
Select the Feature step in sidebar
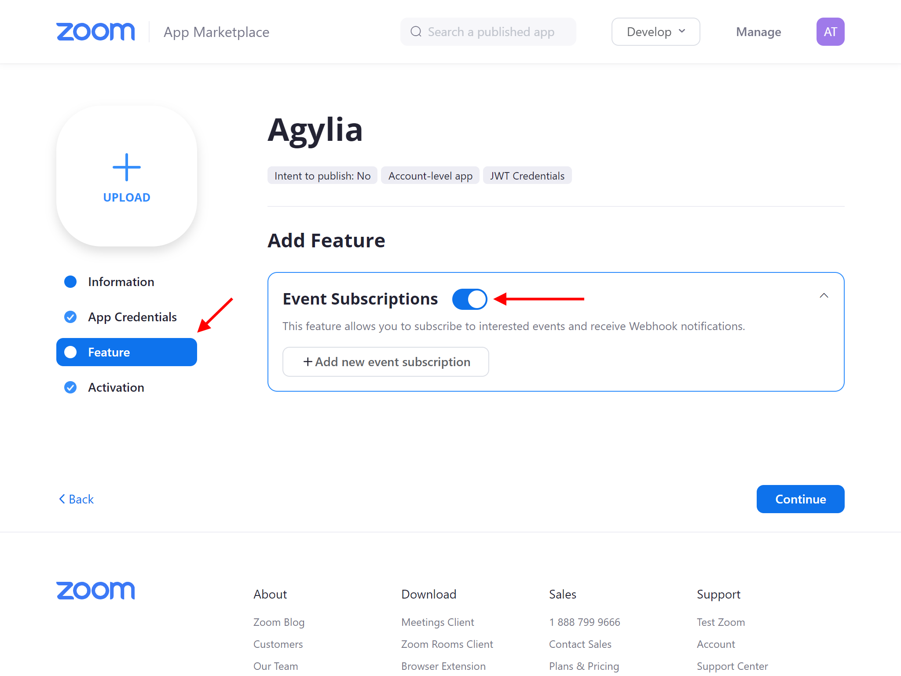127,352
